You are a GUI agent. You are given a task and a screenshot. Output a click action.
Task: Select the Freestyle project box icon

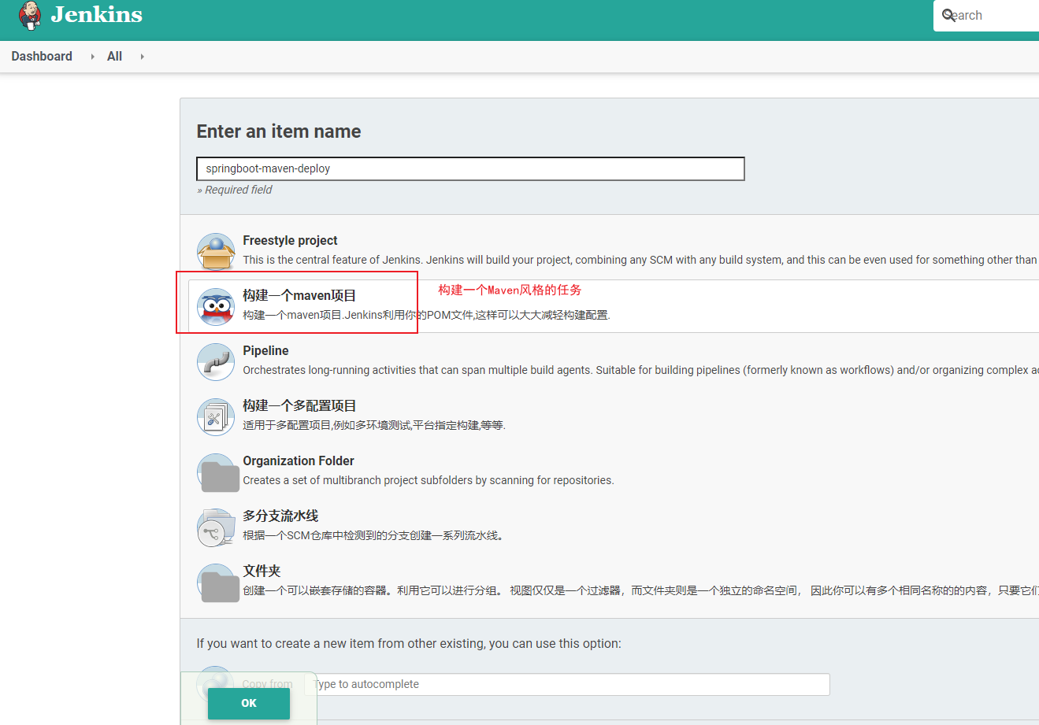(x=216, y=251)
